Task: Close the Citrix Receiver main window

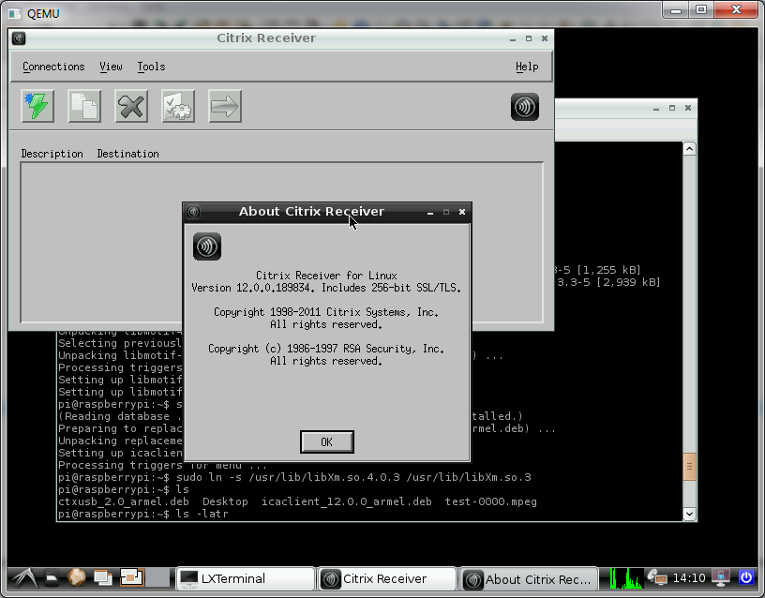Action: (x=545, y=38)
